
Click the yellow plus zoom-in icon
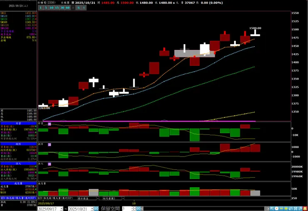pyautogui.click(x=286, y=209)
